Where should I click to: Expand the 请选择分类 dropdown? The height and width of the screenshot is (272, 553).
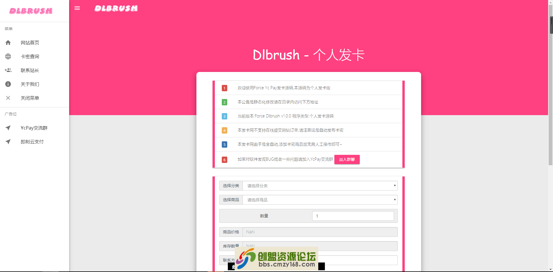tap(320, 186)
